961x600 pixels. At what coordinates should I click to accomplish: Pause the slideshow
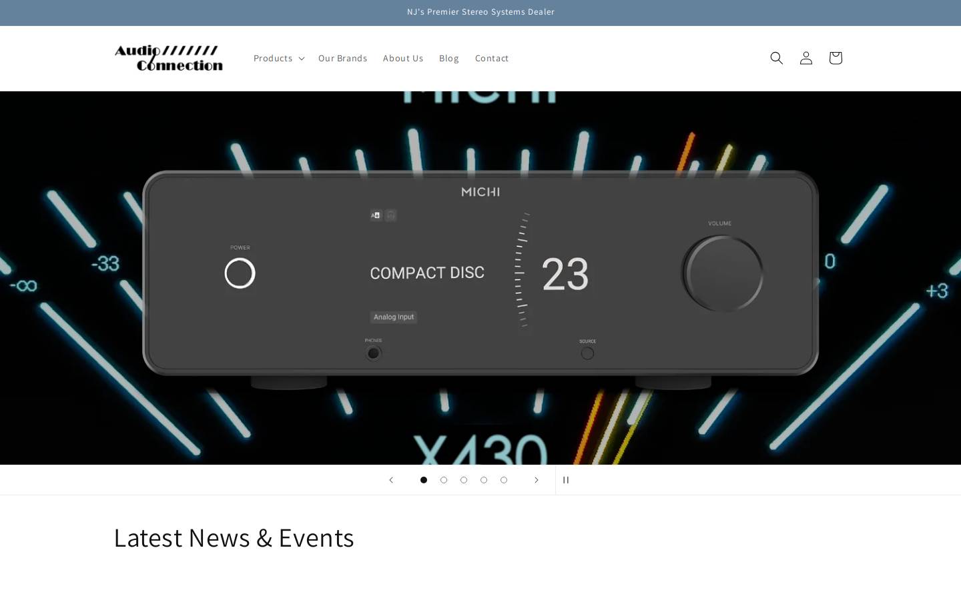566,480
